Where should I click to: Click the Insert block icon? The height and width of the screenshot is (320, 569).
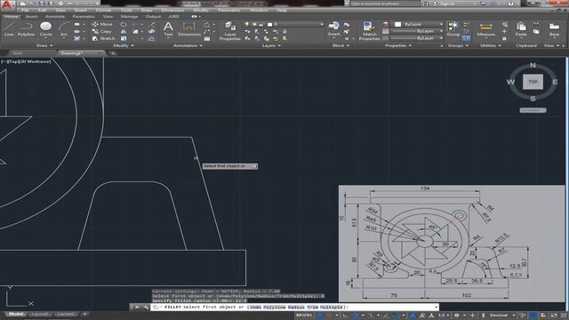point(333,28)
